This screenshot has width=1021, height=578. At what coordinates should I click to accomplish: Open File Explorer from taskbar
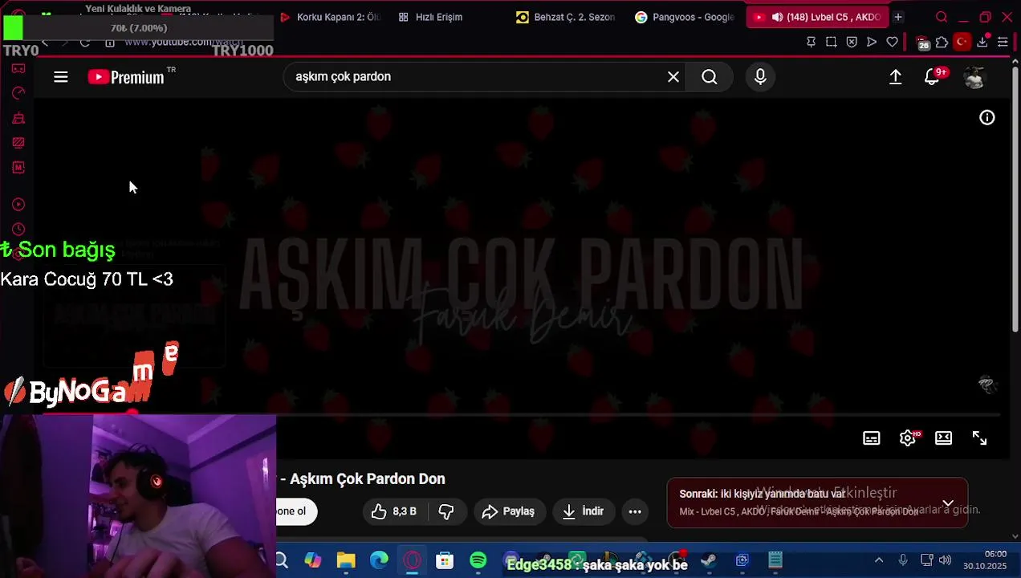tap(346, 560)
